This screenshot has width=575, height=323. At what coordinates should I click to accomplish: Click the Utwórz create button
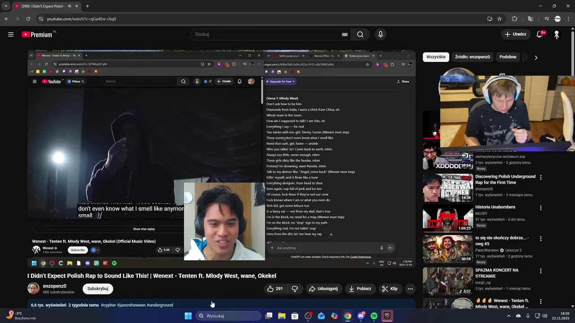click(x=515, y=34)
